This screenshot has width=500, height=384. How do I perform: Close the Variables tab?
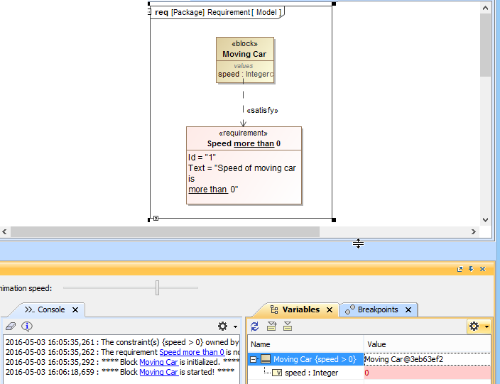(330, 309)
